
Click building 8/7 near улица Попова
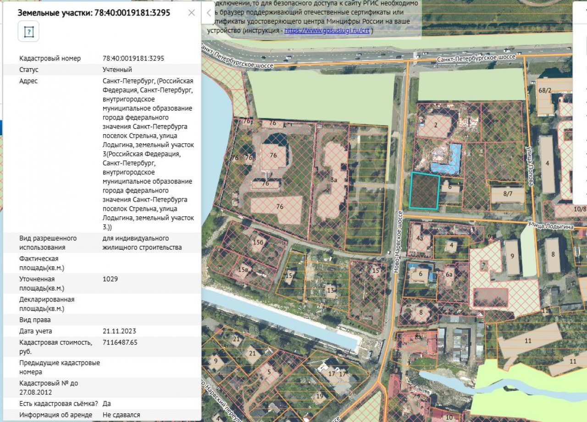(x=507, y=194)
